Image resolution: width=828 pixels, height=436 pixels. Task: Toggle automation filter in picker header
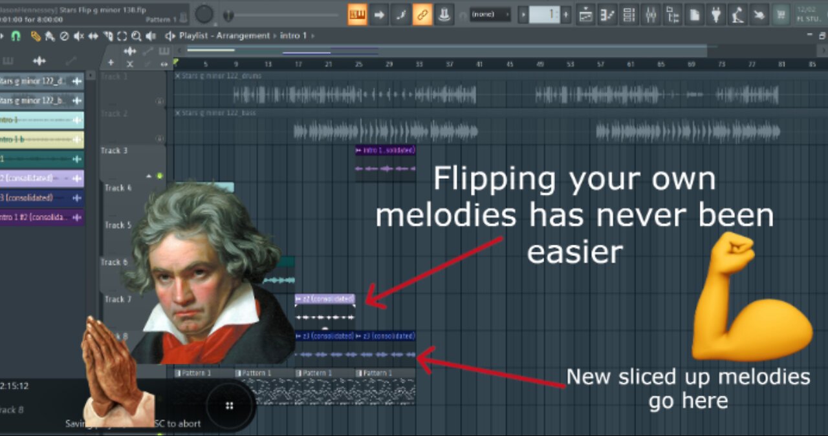[x=71, y=61]
